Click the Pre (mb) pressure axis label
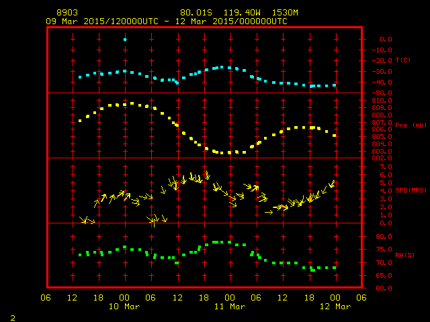This screenshot has width=430, height=322. pyautogui.click(x=411, y=125)
